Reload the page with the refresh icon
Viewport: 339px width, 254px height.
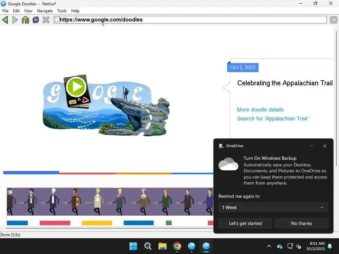(x=36, y=20)
